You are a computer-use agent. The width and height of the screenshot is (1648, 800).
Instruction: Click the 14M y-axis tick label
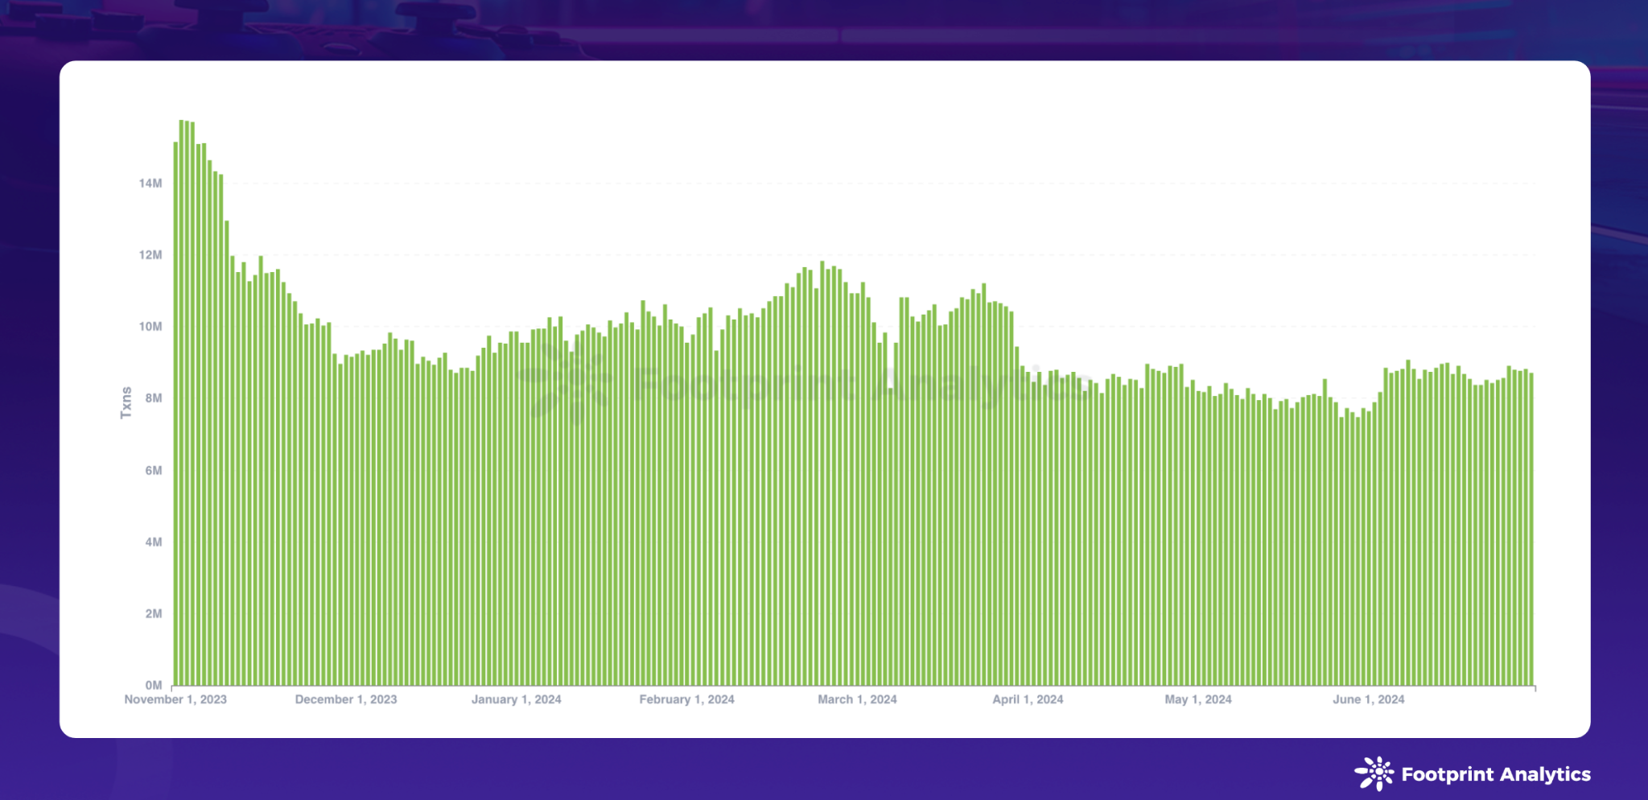[x=150, y=184]
